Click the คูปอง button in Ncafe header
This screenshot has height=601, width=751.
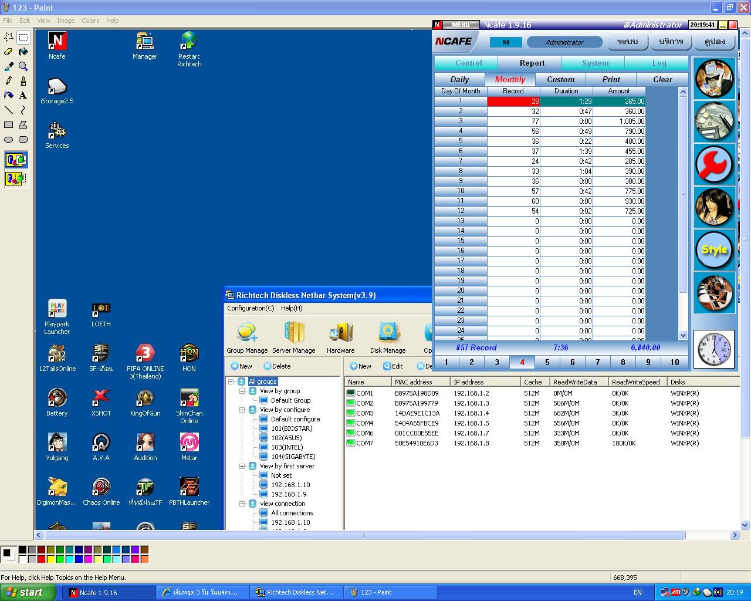point(715,42)
